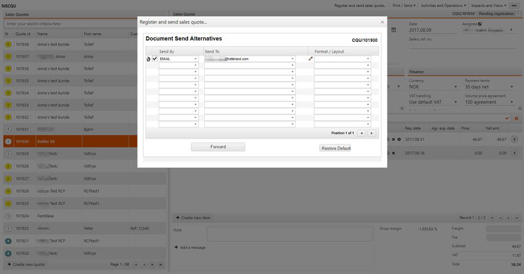Click the three-dots more options icon
The height and width of the screenshot is (274, 524).
514,6
